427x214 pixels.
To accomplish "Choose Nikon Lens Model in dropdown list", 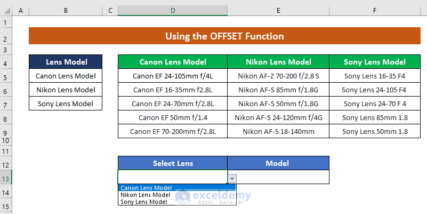I will pyautogui.click(x=146, y=195).
